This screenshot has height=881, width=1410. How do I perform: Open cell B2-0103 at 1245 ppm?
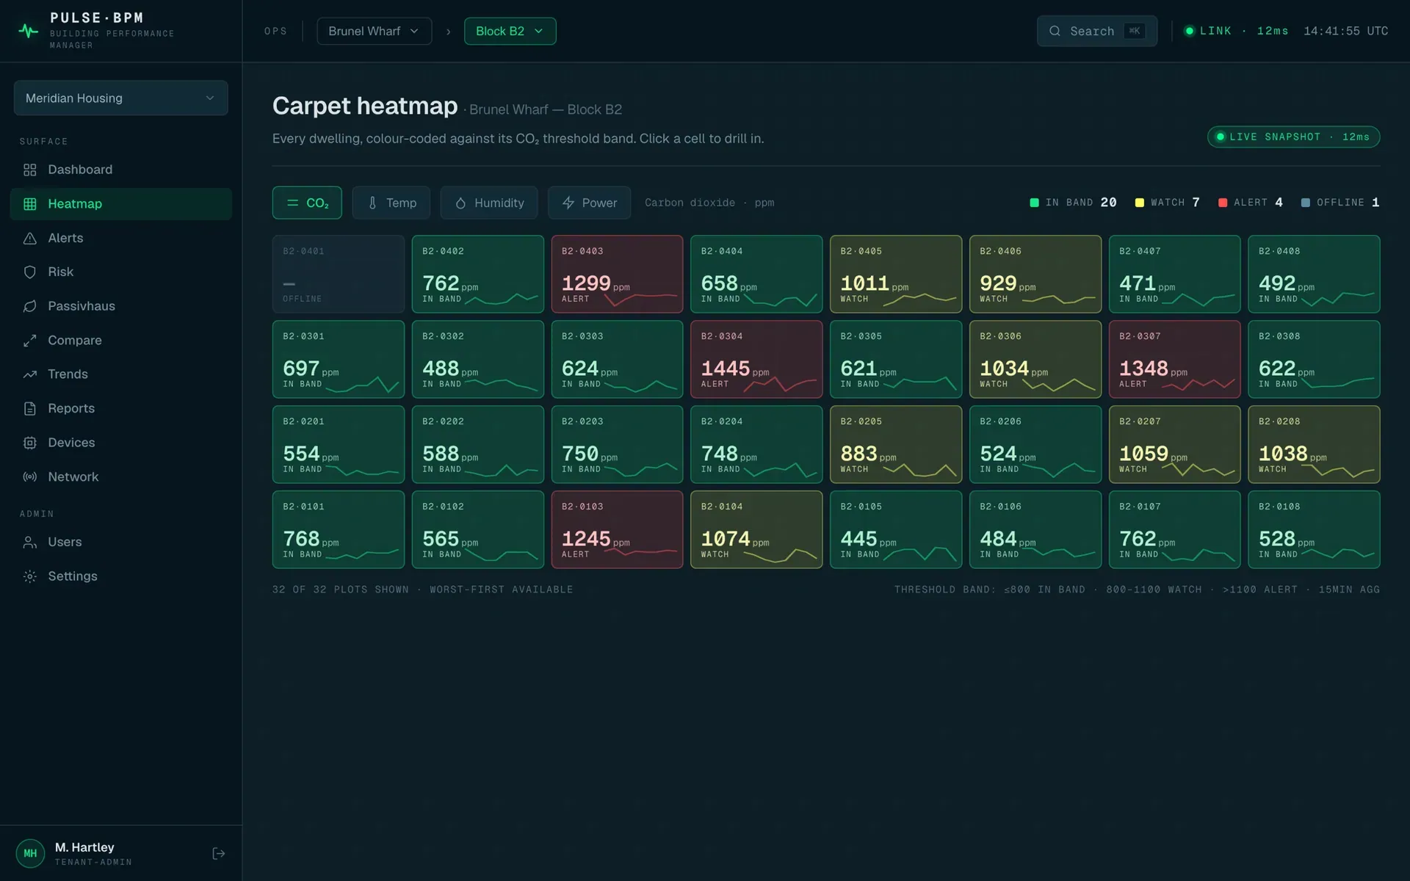click(617, 529)
